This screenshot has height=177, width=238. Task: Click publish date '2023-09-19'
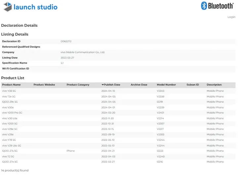[108, 134]
